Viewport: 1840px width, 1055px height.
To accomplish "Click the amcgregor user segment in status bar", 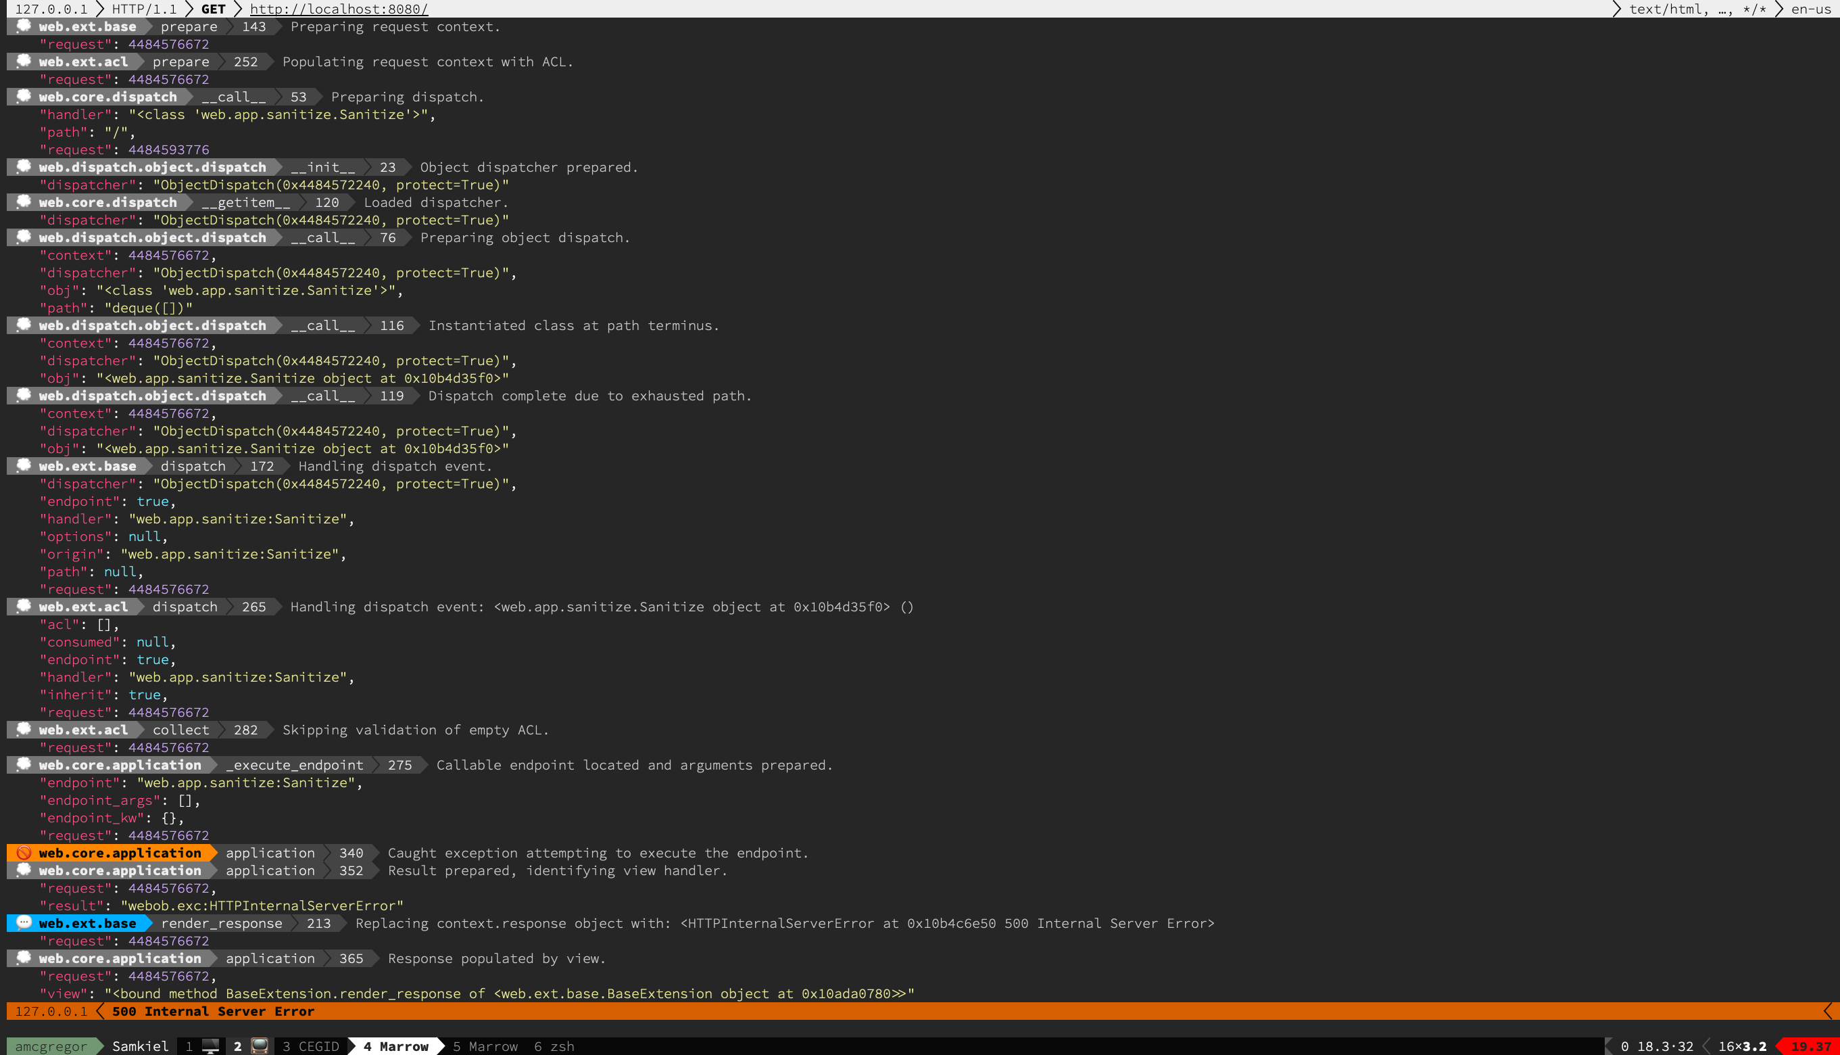I will (50, 1046).
